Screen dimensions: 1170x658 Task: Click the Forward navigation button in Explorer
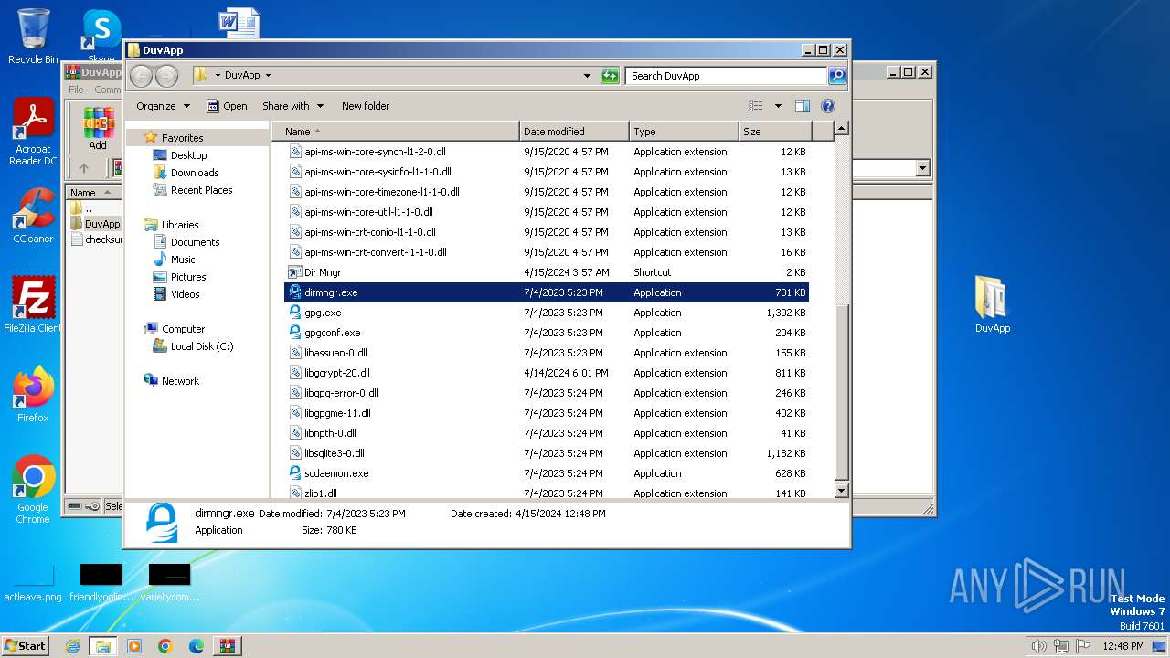(x=167, y=76)
